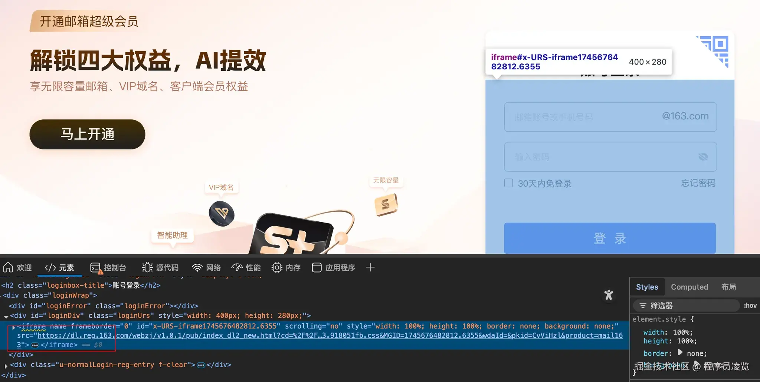Click the 忘记密码 link
The width and height of the screenshot is (760, 382).
(698, 183)
